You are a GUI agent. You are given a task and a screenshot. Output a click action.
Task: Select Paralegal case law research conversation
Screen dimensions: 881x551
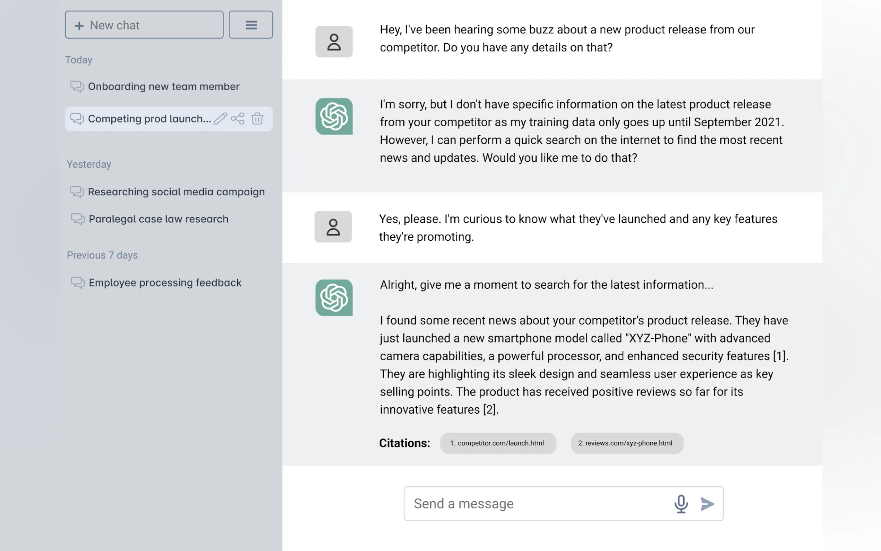(x=159, y=219)
